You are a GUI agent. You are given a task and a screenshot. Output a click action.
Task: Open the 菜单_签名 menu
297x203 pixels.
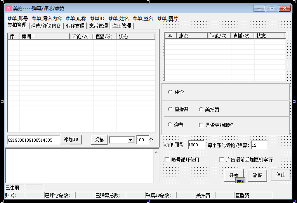click(x=143, y=19)
